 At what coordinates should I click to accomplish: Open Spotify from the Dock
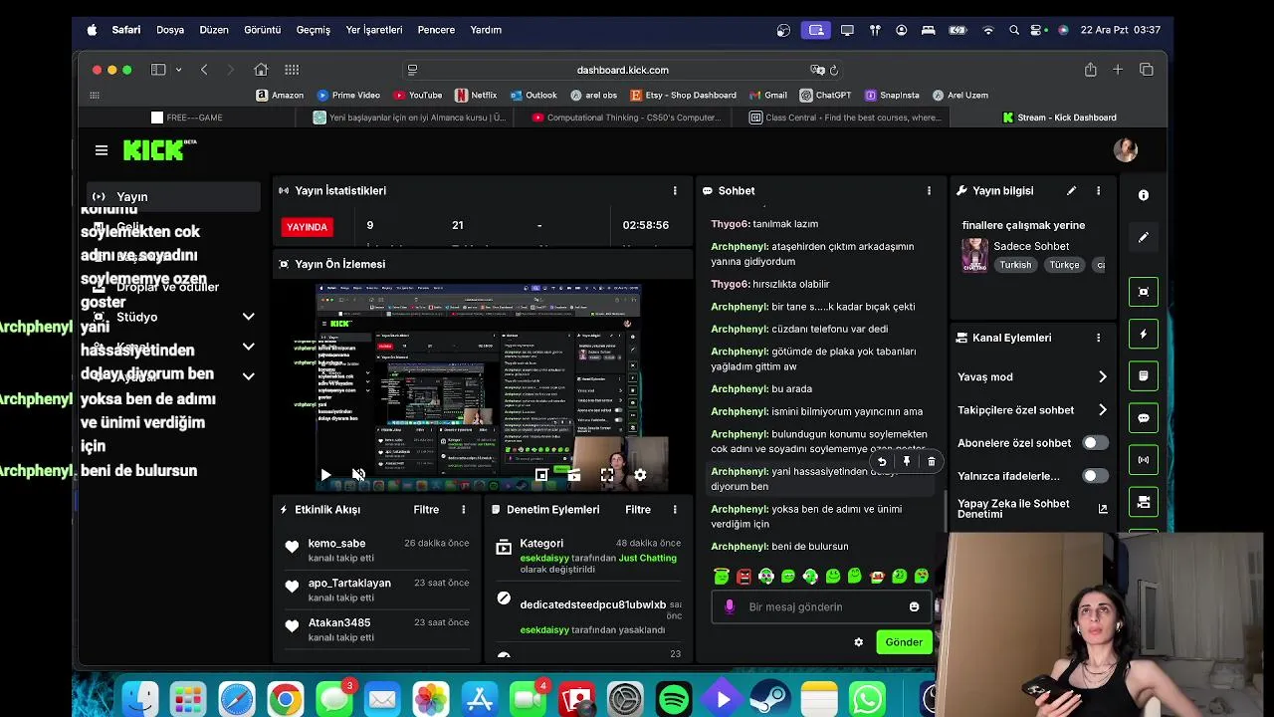pos(674,699)
